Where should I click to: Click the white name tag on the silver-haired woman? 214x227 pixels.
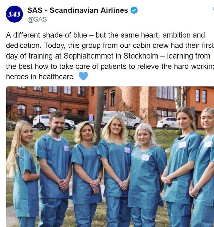coord(145,158)
